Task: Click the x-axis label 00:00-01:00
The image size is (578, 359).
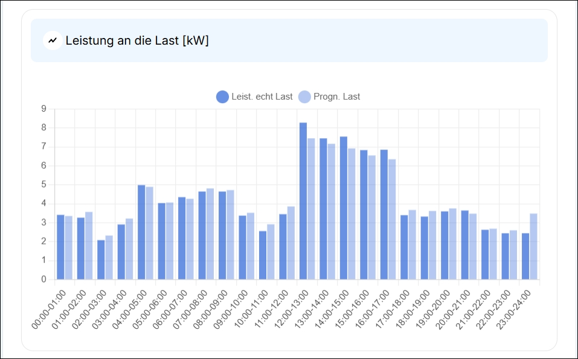Action: point(49,310)
